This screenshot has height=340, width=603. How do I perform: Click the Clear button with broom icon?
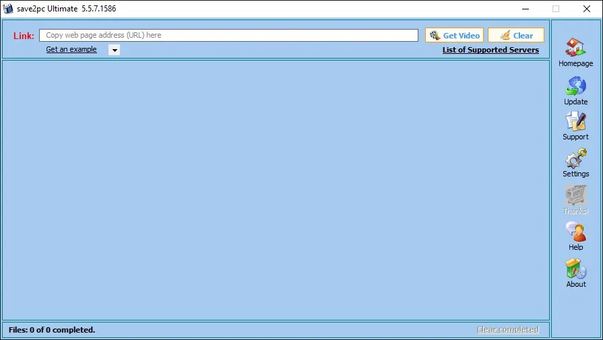point(516,35)
